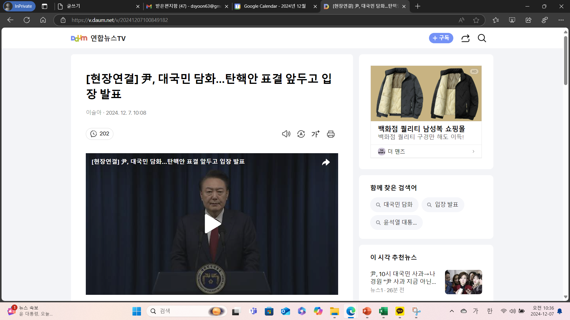
Task: Print the article with printer icon
Action: (x=331, y=134)
